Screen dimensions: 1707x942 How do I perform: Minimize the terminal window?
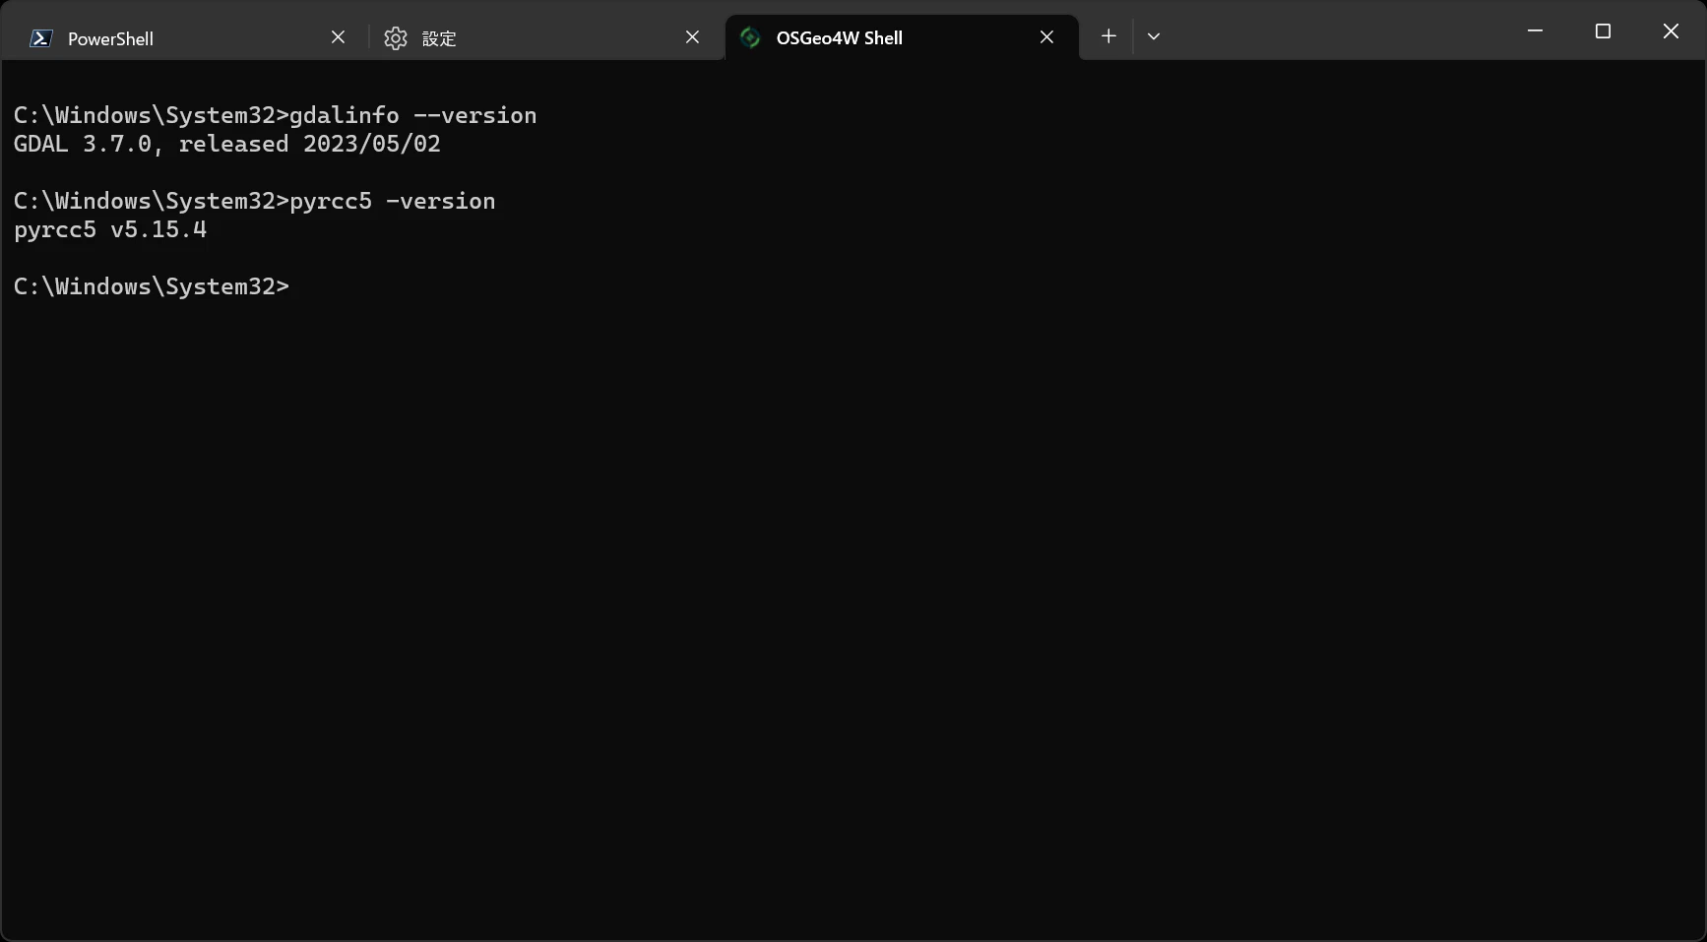pyautogui.click(x=1535, y=31)
